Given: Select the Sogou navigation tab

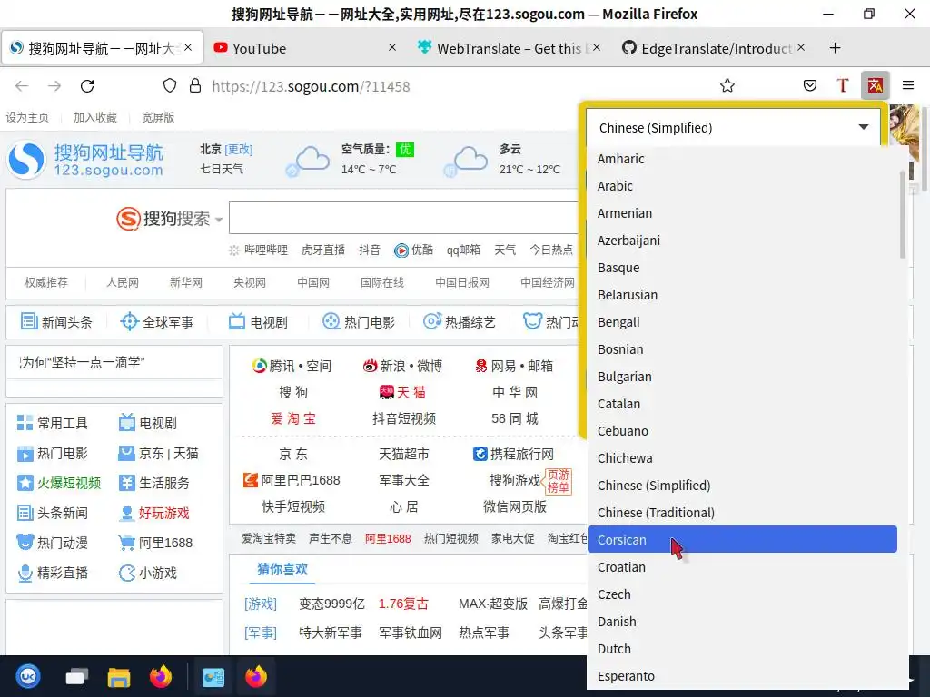Looking at the screenshot, I should pyautogui.click(x=102, y=48).
